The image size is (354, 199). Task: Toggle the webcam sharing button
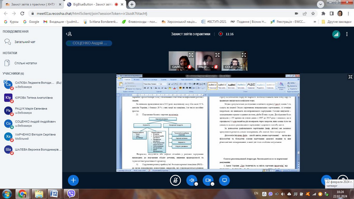coord(208,180)
